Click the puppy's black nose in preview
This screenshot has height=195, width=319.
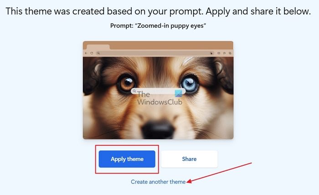pos(158,129)
